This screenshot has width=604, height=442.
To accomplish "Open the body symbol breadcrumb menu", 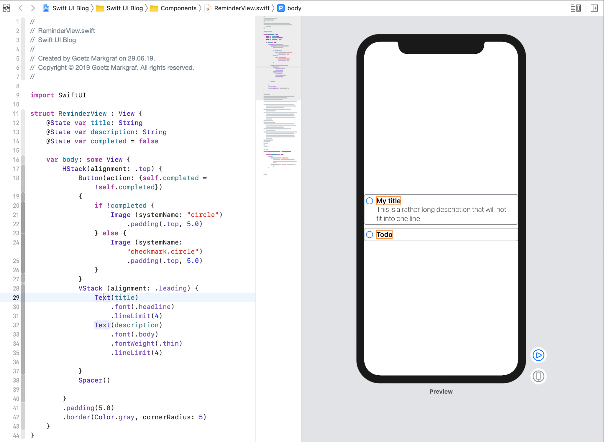I will tap(294, 8).
